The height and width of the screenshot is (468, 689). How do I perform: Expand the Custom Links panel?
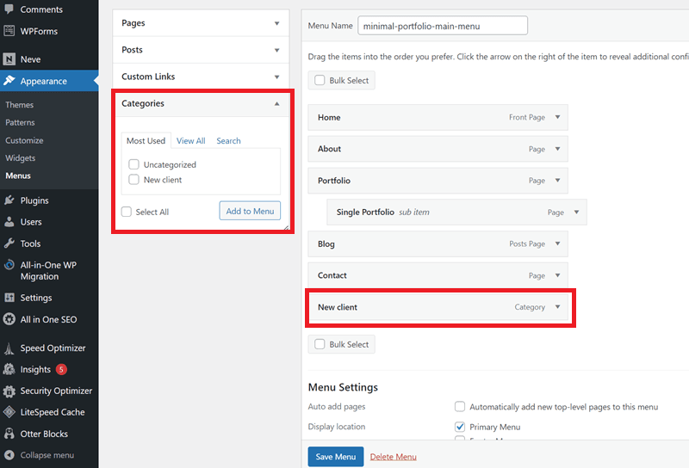[x=276, y=77]
